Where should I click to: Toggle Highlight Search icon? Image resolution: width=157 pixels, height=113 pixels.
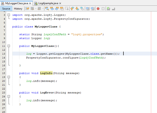[x=62, y=9]
